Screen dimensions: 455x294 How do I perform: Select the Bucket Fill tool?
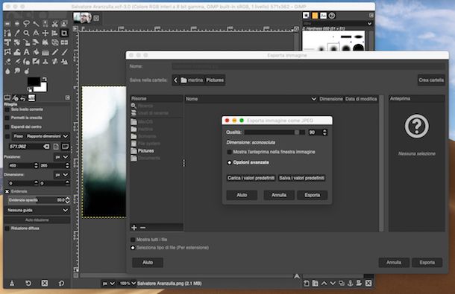[36, 52]
